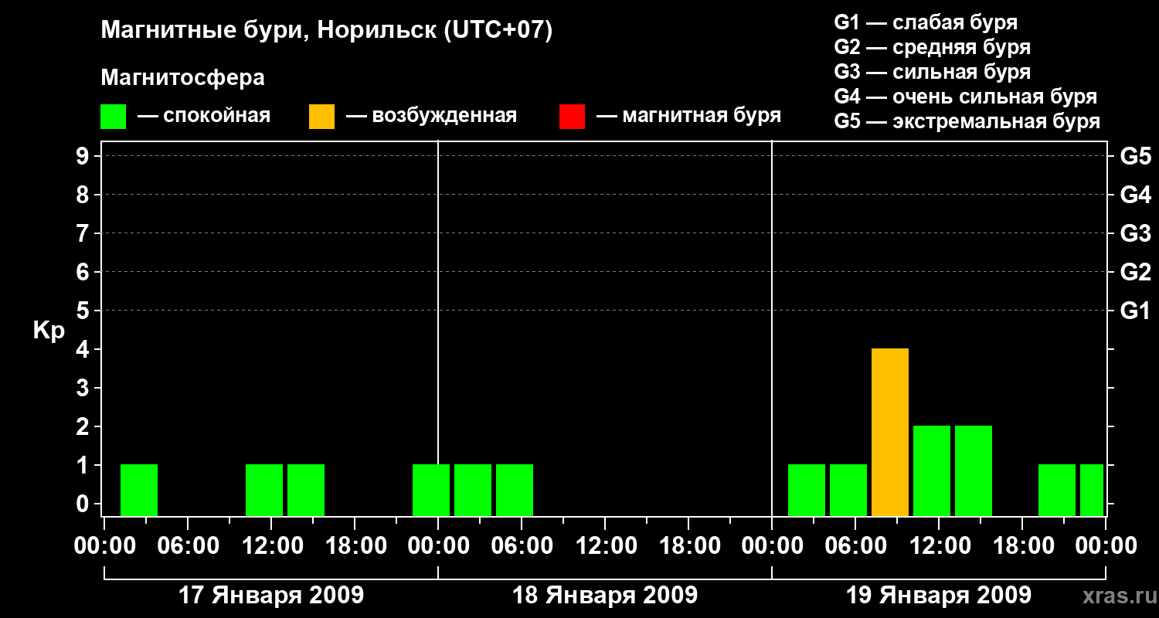The width and height of the screenshot is (1159, 618).
Task: Click the '06:00' time label under 17 January
Action: (188, 546)
